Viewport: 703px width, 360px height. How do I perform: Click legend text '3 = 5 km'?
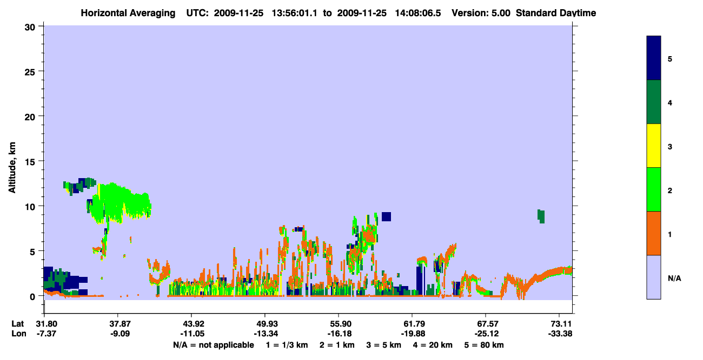coord(383,345)
